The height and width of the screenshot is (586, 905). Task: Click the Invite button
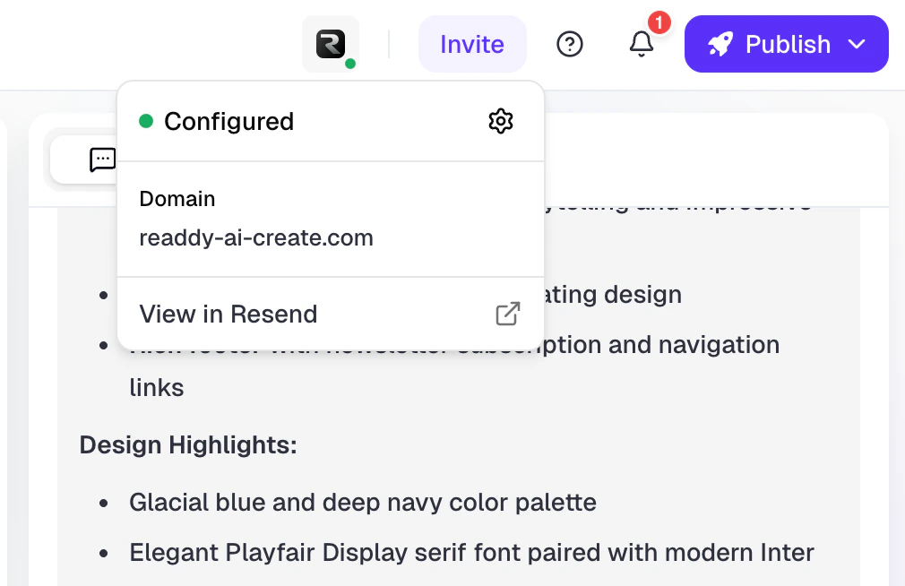(x=472, y=43)
